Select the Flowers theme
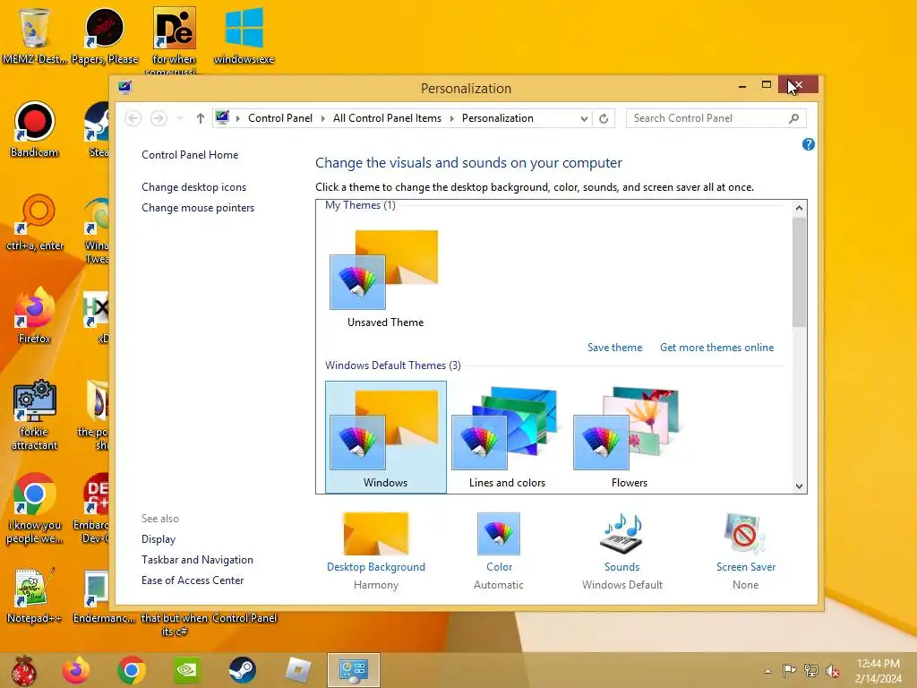Screen dimensions: 917x688 [x=630, y=437]
